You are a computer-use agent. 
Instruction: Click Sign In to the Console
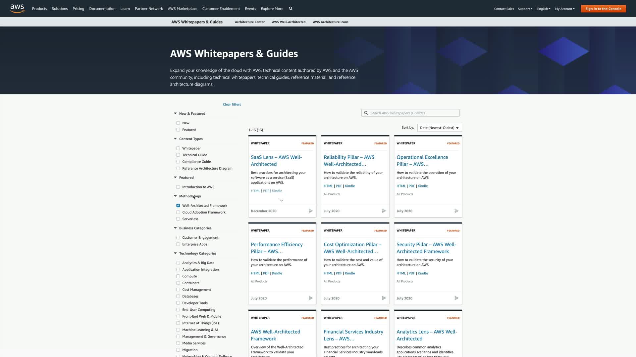[603, 9]
